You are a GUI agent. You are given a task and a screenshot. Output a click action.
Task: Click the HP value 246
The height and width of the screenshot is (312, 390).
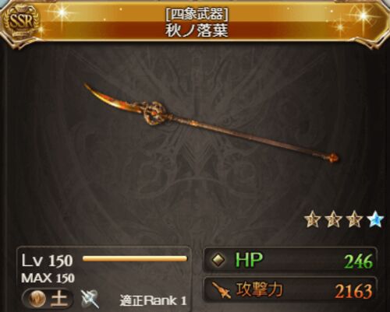[359, 261]
